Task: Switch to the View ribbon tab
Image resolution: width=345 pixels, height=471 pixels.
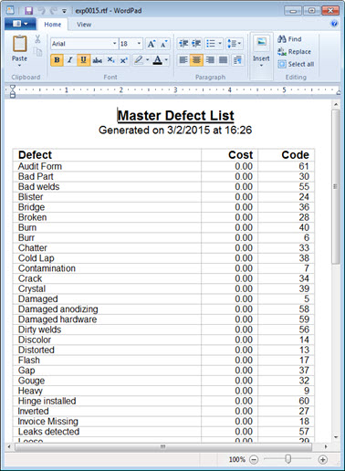Action: tap(84, 25)
